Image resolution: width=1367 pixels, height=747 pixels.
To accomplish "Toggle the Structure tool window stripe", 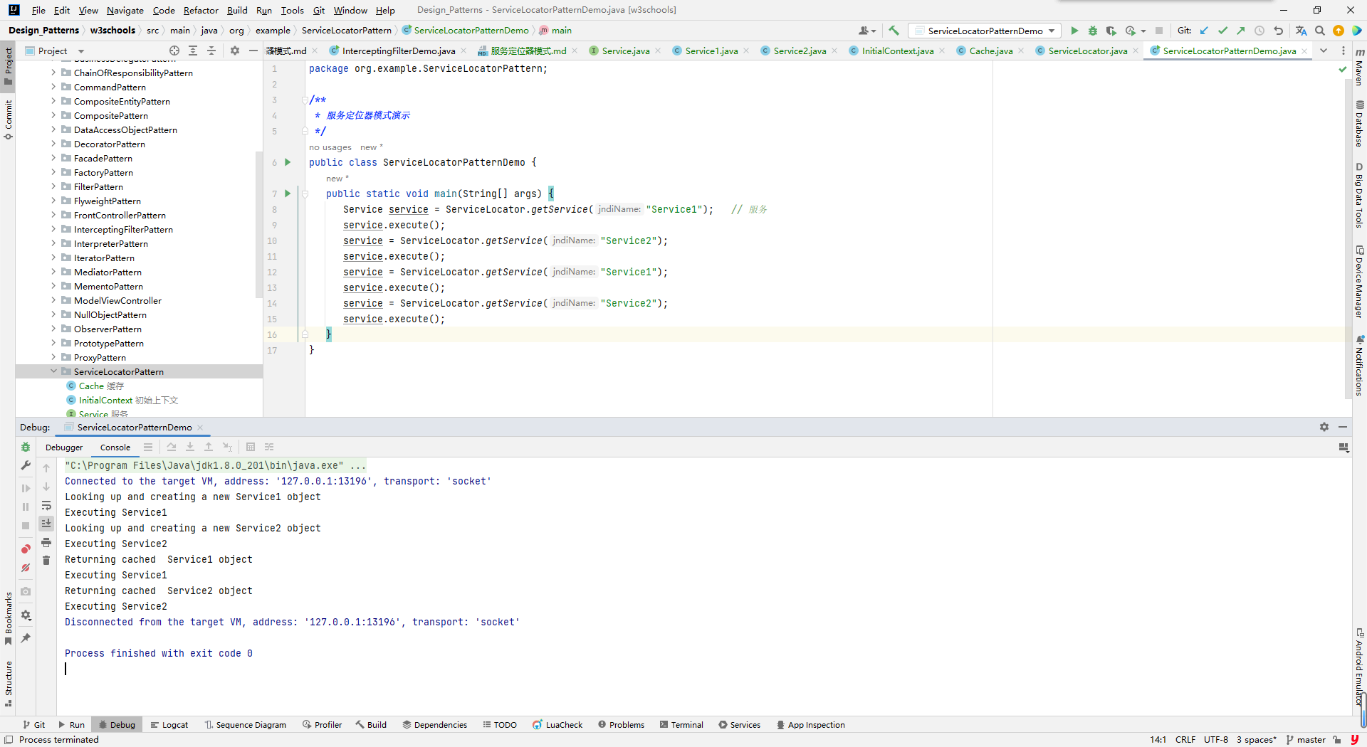I will [9, 684].
